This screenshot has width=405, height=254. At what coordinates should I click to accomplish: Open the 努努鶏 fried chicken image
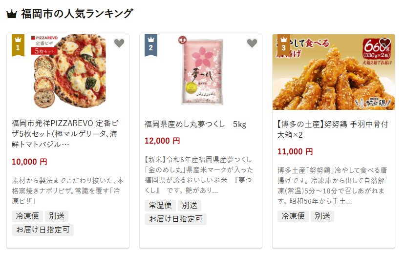pos(334,72)
